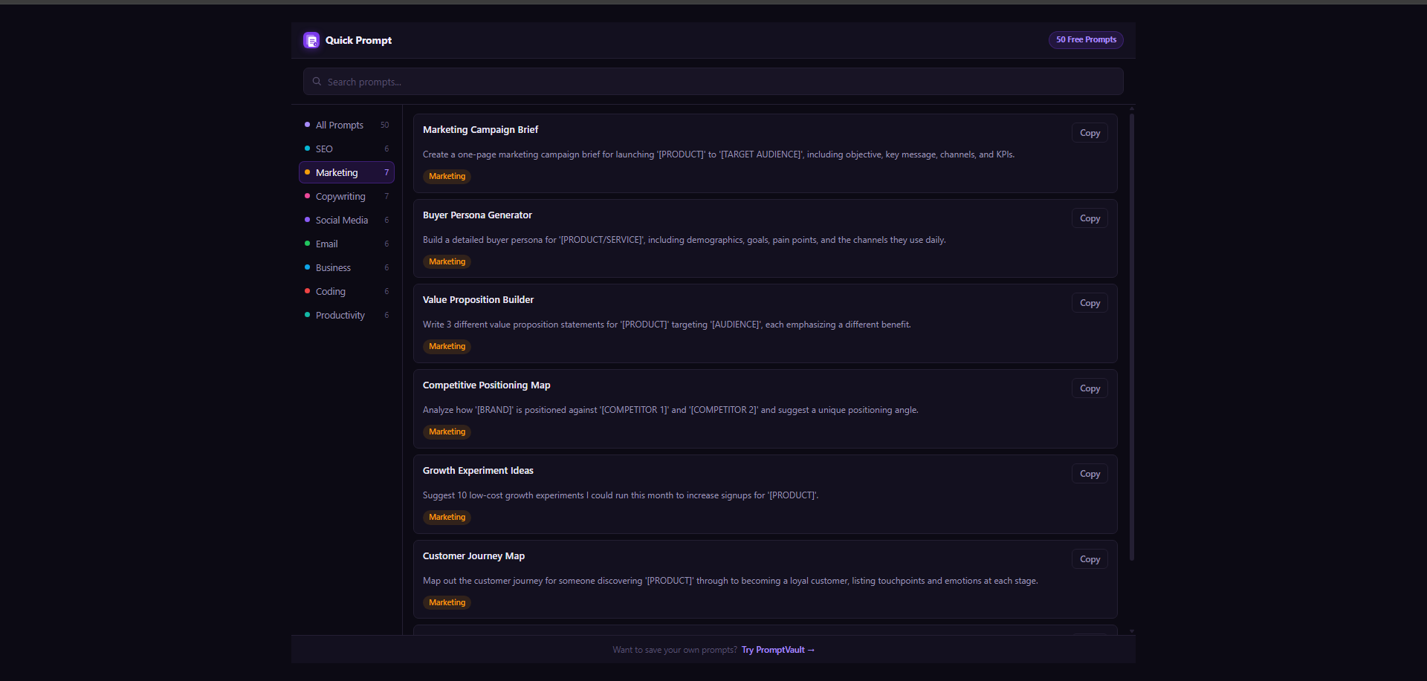The image size is (1427, 681).
Task: Click the Growth Experiment Ideas title
Action: click(x=478, y=470)
